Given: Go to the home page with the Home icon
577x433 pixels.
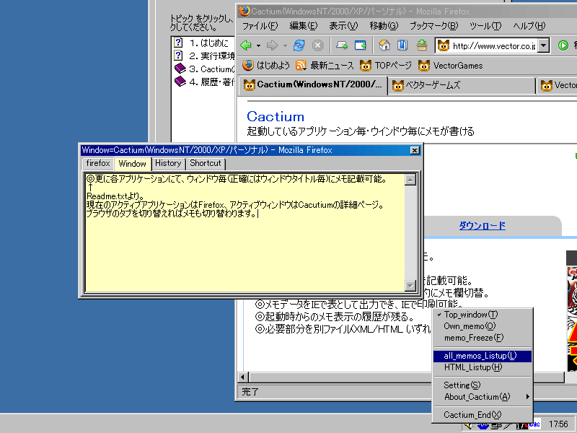Looking at the screenshot, I should pyautogui.click(x=384, y=45).
